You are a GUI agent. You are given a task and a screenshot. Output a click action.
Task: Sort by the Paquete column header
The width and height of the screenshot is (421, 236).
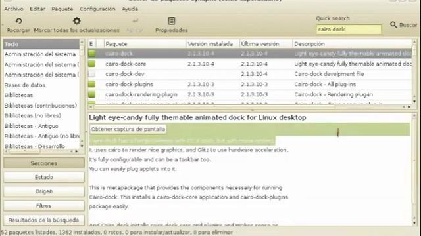(x=145, y=44)
